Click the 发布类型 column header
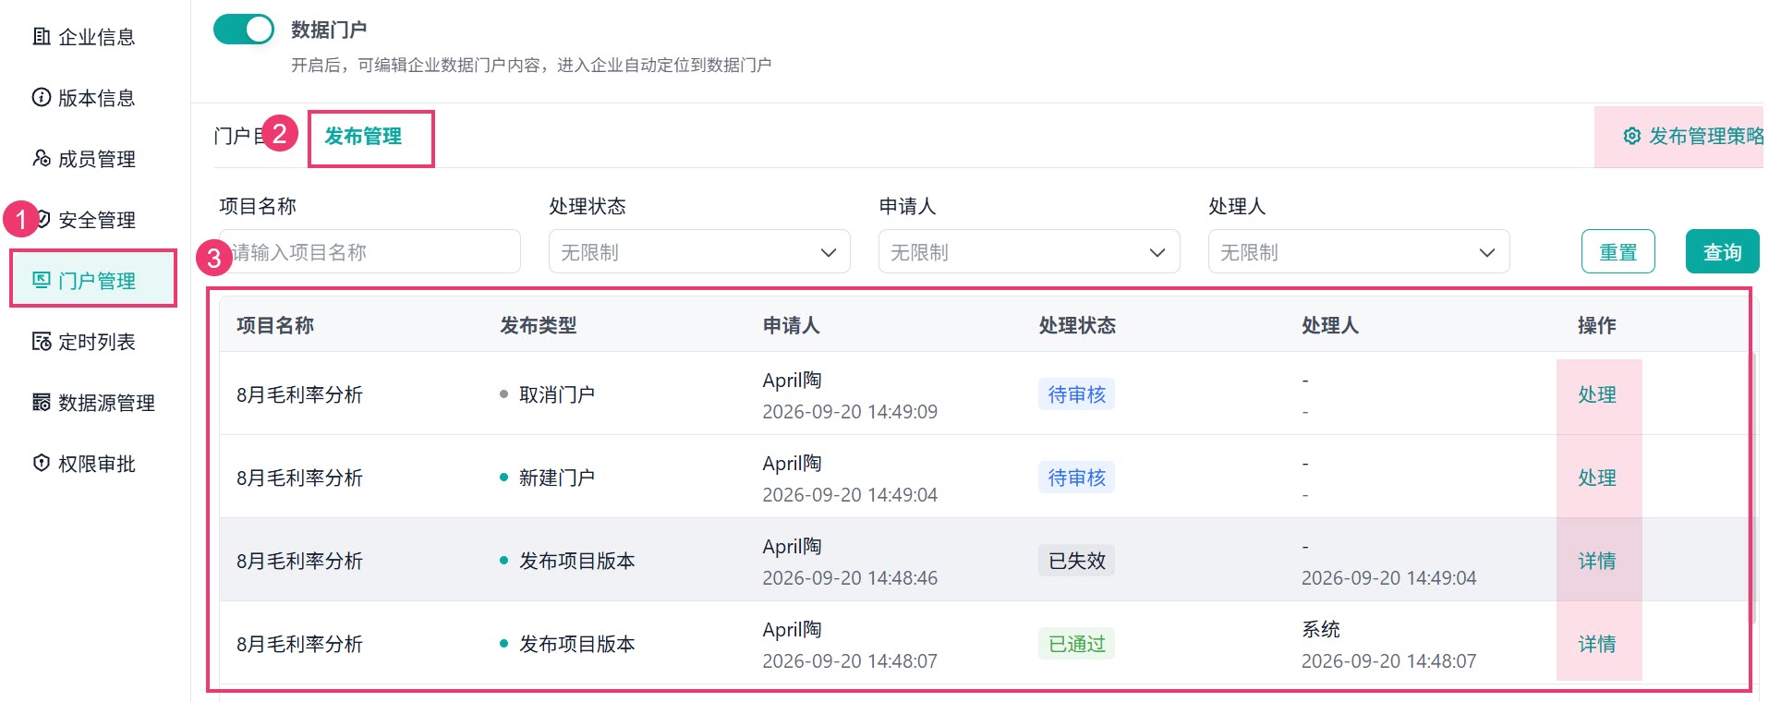The width and height of the screenshot is (1769, 702). (x=539, y=325)
